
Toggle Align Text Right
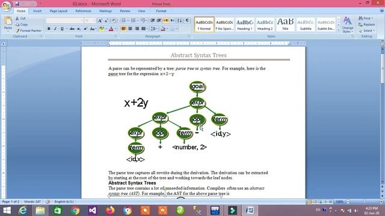pos(137,29)
